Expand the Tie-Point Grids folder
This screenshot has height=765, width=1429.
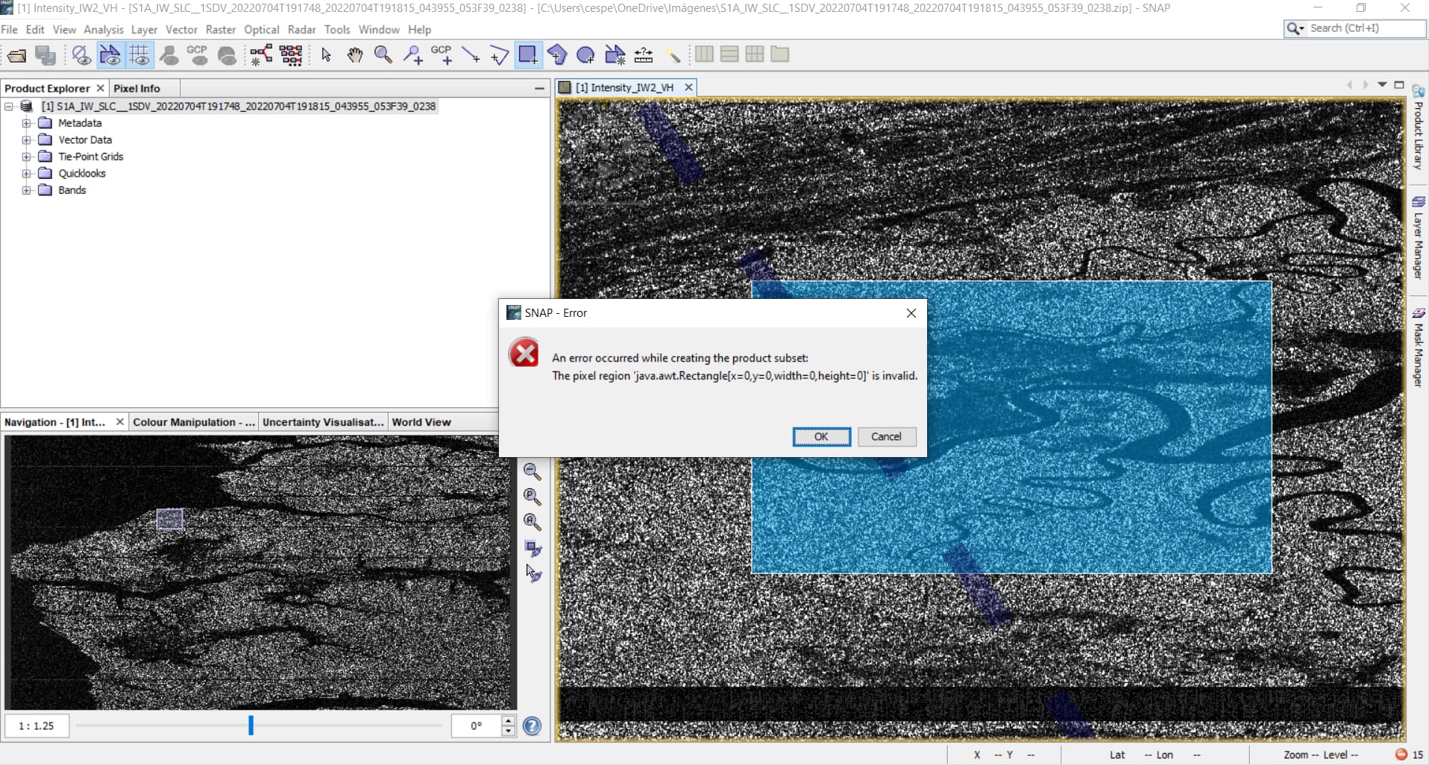[26, 157]
